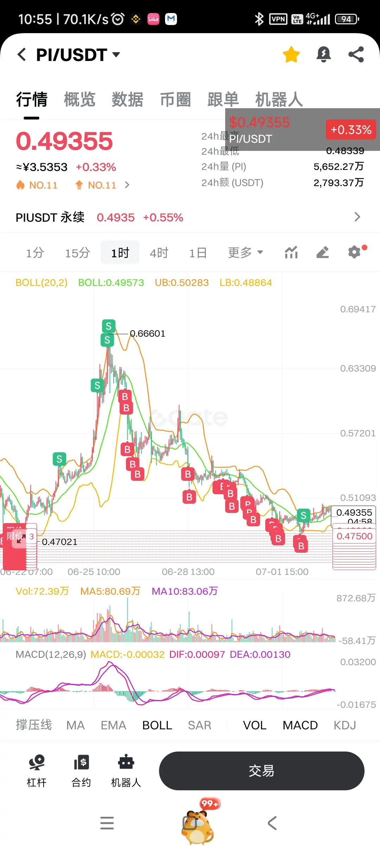The width and height of the screenshot is (380, 846).
Task: Toggle the EMA indicator
Action: click(113, 725)
